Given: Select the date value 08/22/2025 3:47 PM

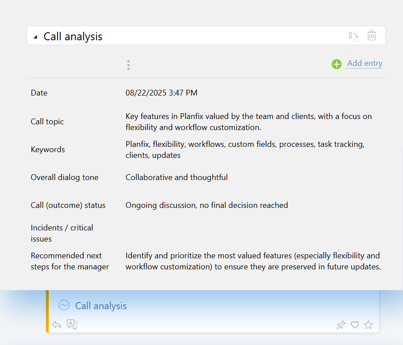Looking at the screenshot, I should 161,93.
